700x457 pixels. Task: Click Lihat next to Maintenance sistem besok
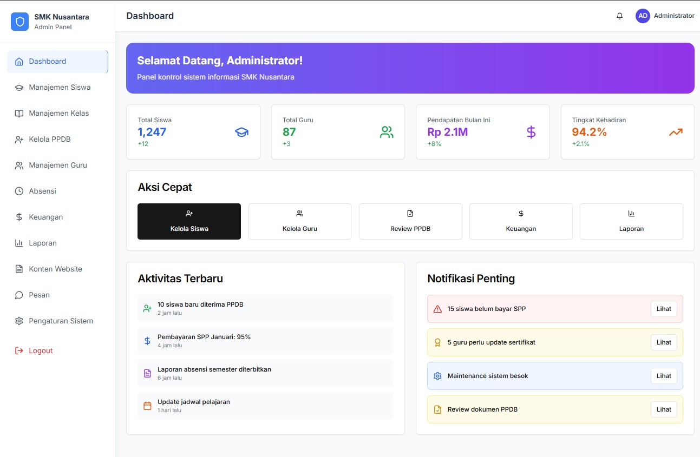(664, 376)
